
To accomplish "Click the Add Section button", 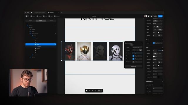I will coord(134,66).
